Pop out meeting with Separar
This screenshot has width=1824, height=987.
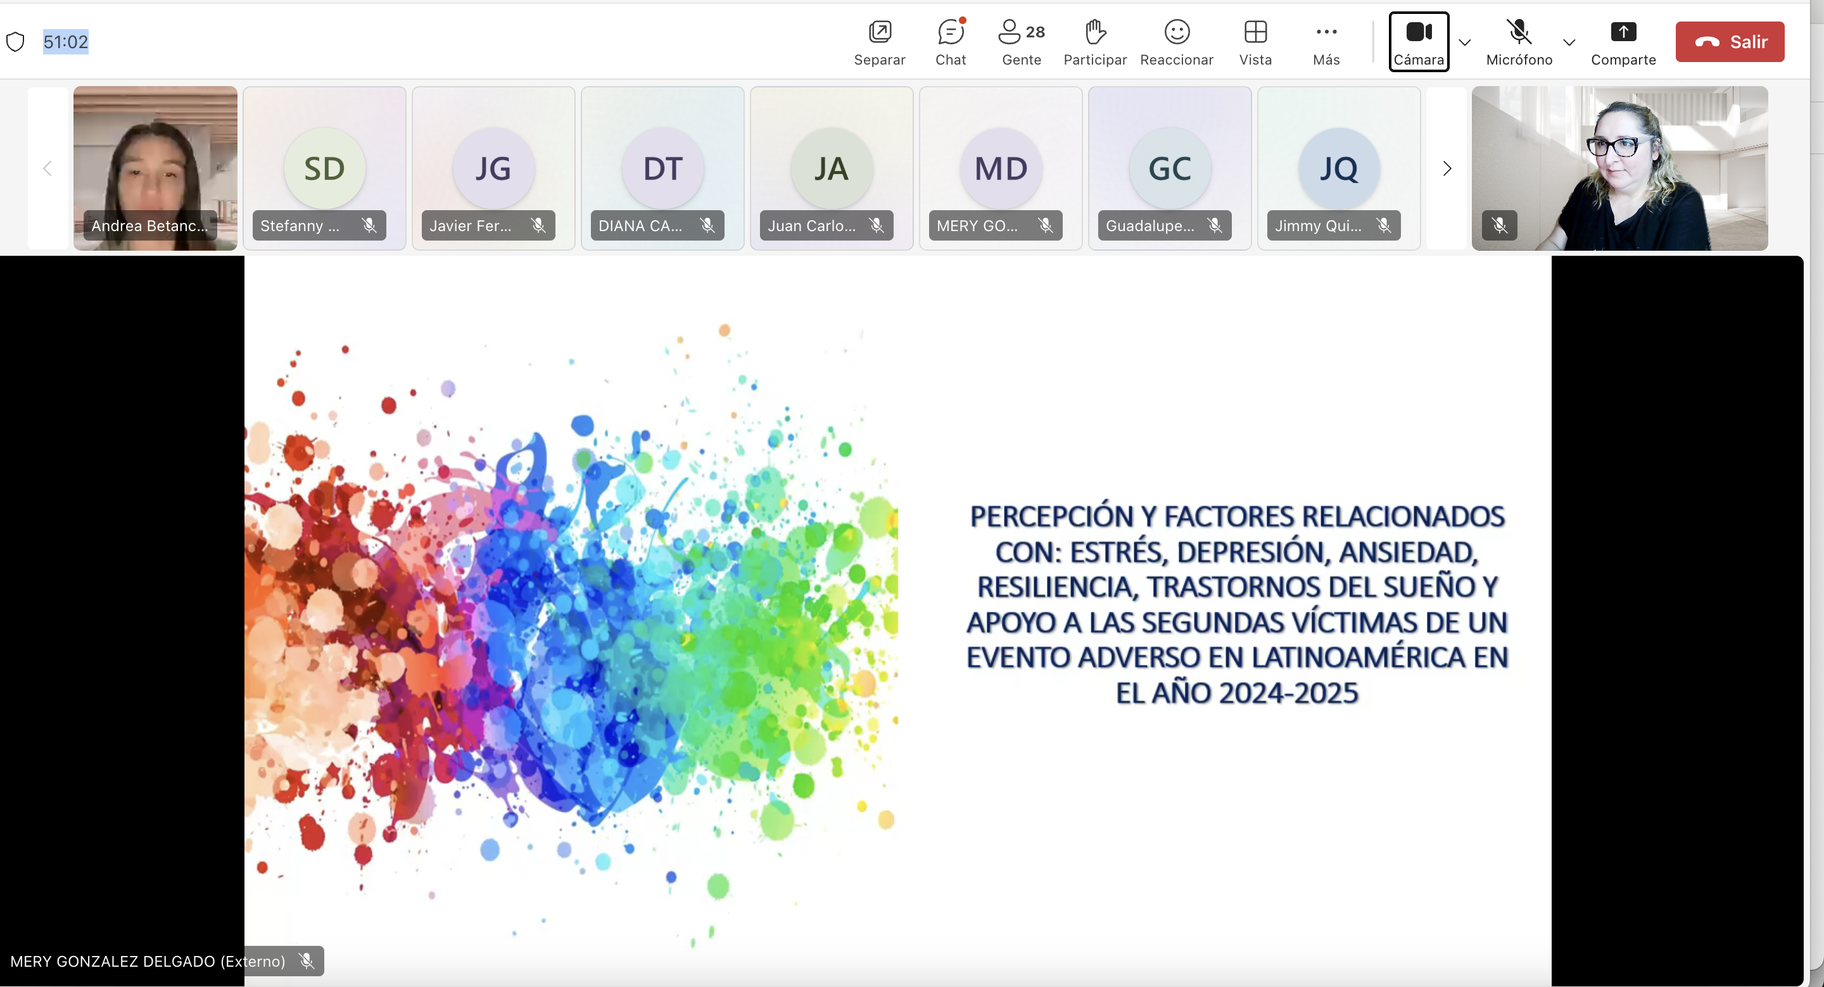click(878, 42)
